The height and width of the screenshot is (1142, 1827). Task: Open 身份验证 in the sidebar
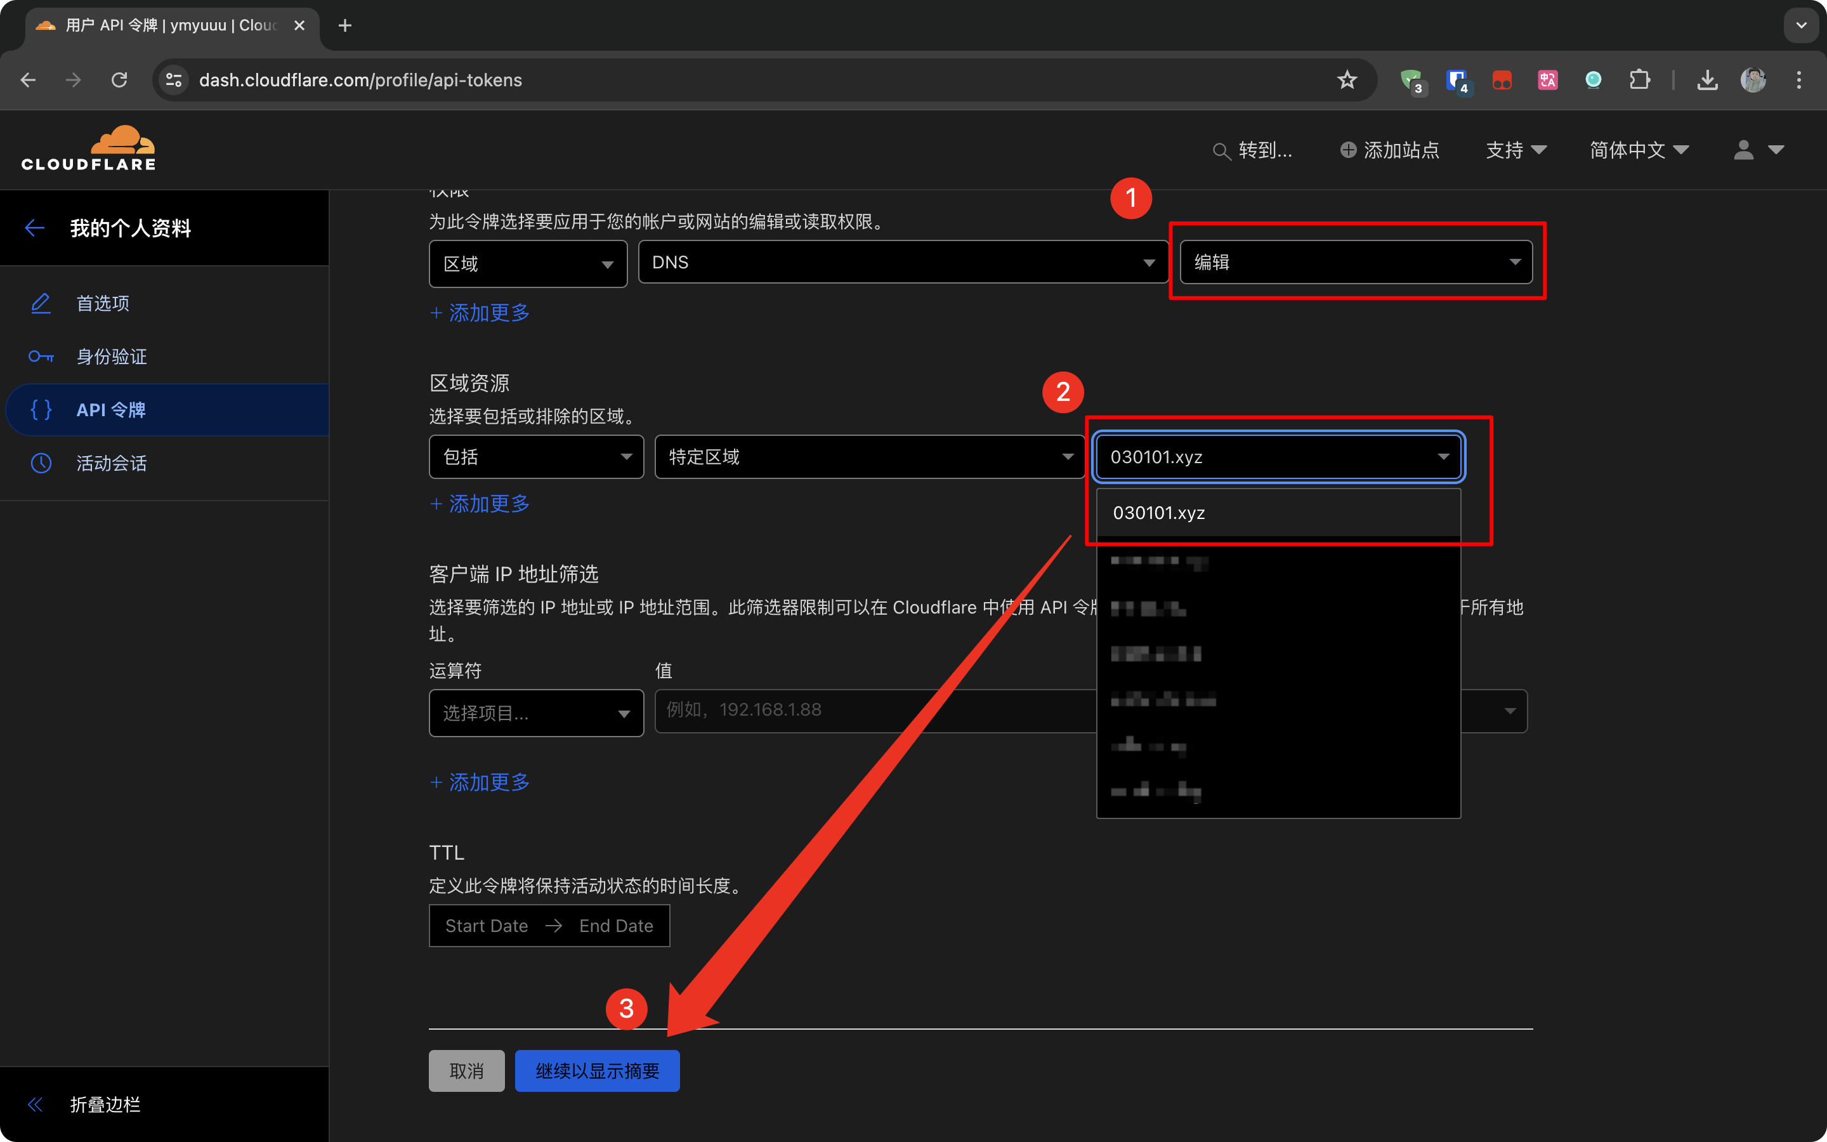[112, 357]
